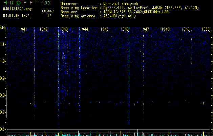Click the Ogata-vill. Akita-Pref. JAPAN location text
213x136 pixels.
pyautogui.click(x=151, y=8)
